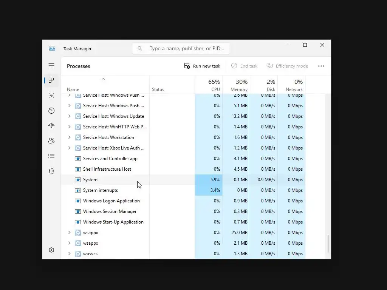Image resolution: width=387 pixels, height=290 pixels.
Task: Expand Service Host: Windows Update
Action: pyautogui.click(x=70, y=116)
